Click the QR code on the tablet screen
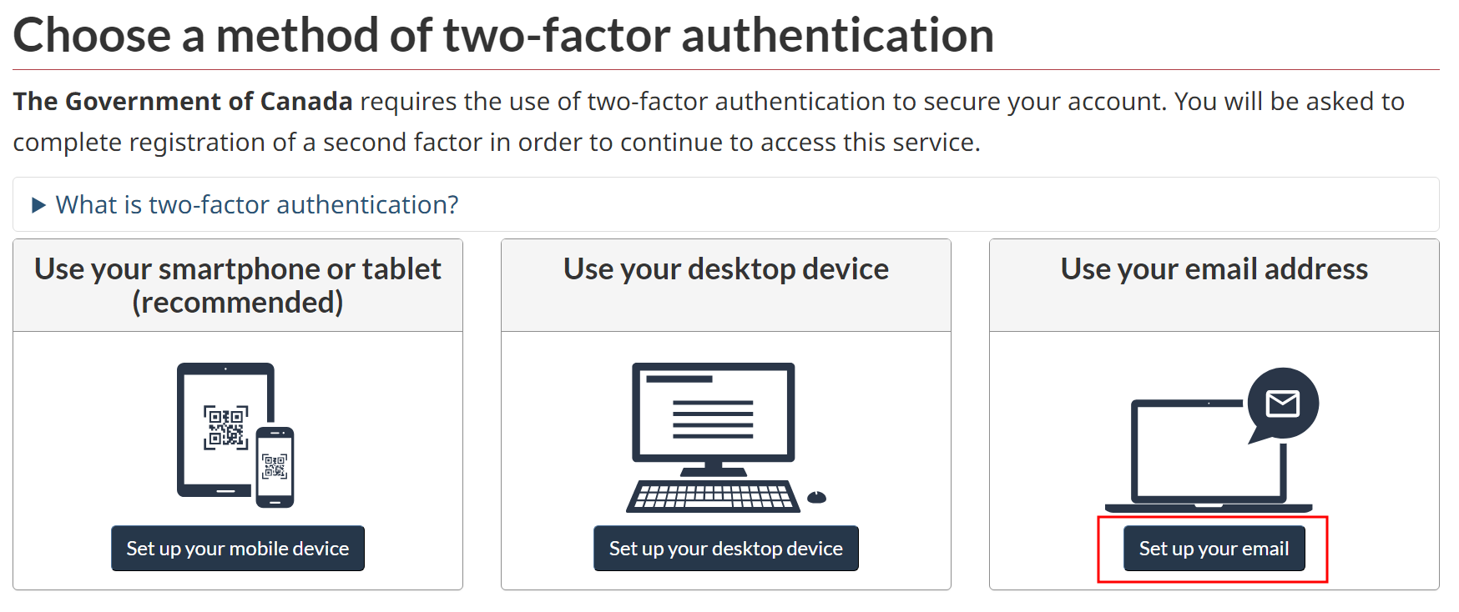 click(225, 427)
